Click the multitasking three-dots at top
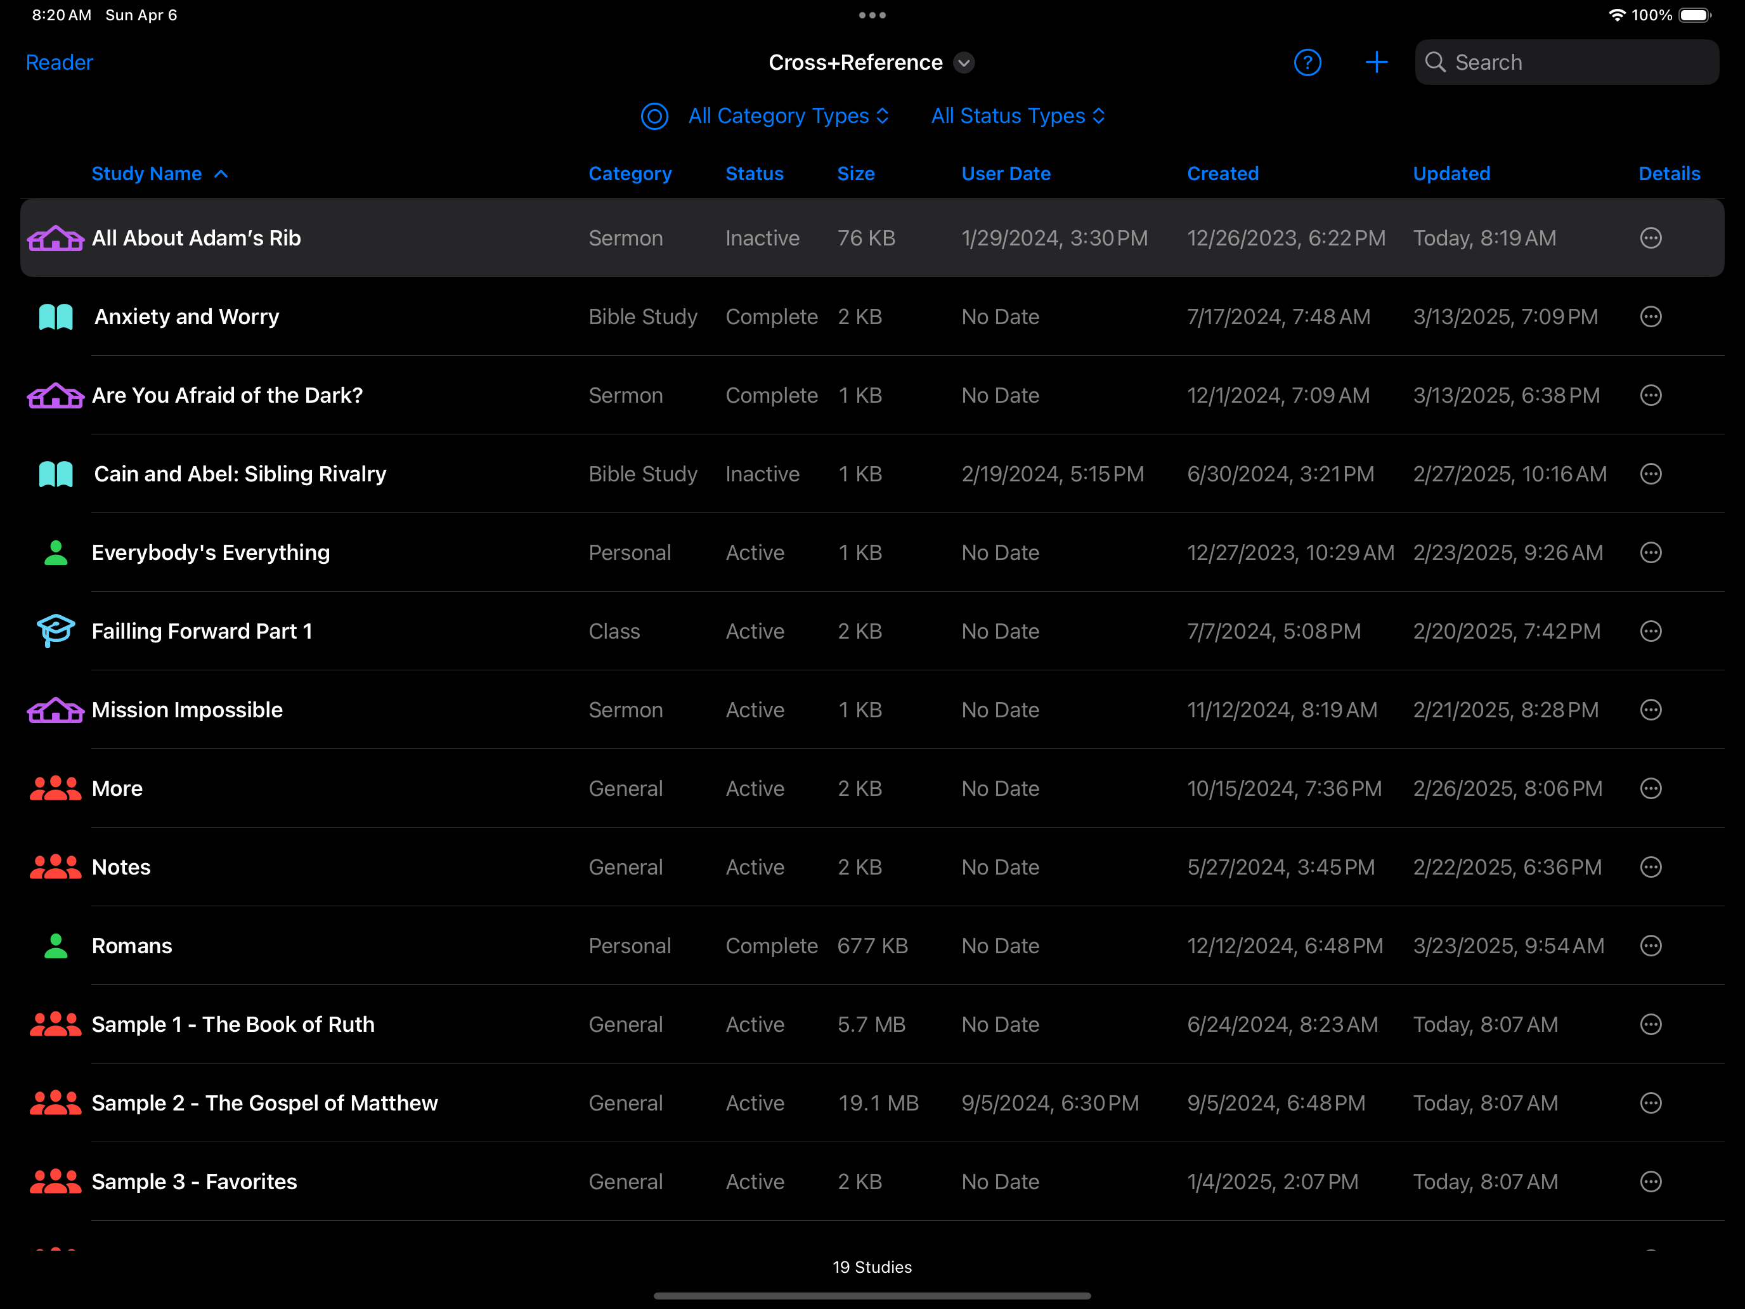This screenshot has height=1309, width=1745. coord(873,15)
